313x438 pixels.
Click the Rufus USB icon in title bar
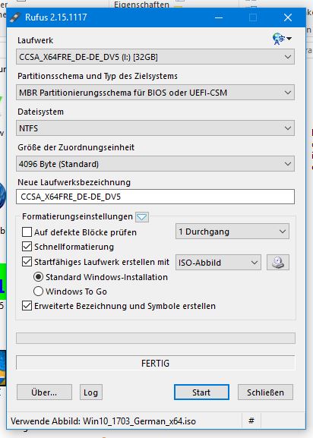[14, 17]
